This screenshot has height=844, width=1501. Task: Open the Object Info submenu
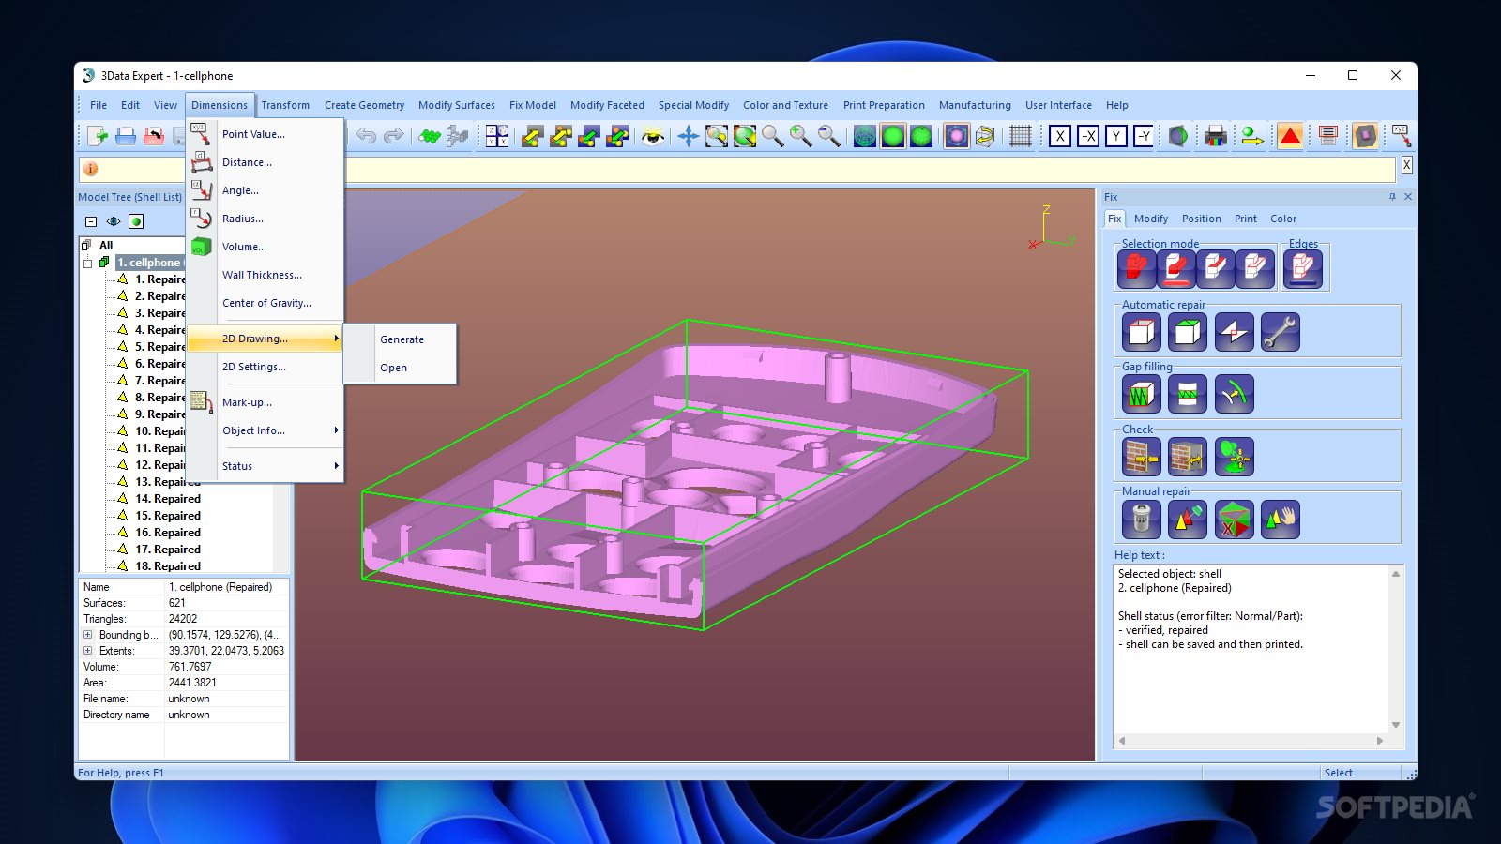[x=265, y=430]
